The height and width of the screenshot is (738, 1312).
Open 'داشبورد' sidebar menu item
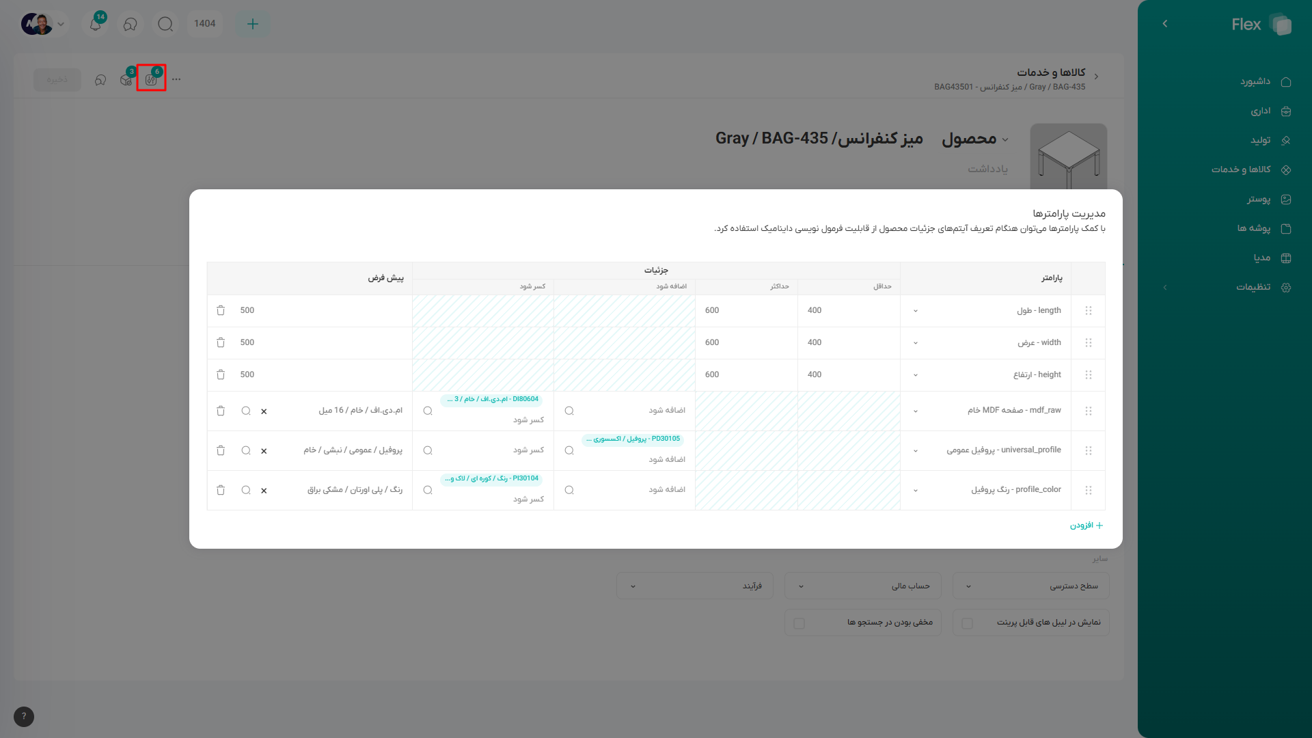tap(1256, 81)
